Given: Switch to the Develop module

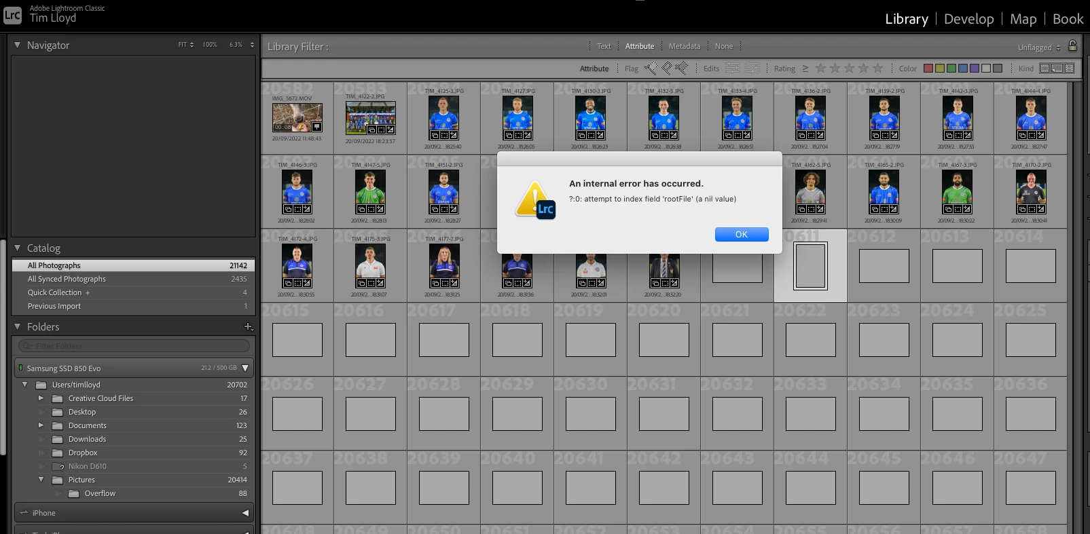Looking at the screenshot, I should [969, 19].
